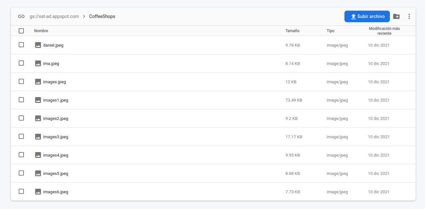The width and height of the screenshot is (425, 209).
Task: Check the box for images.jpeg
Action: coord(21,81)
